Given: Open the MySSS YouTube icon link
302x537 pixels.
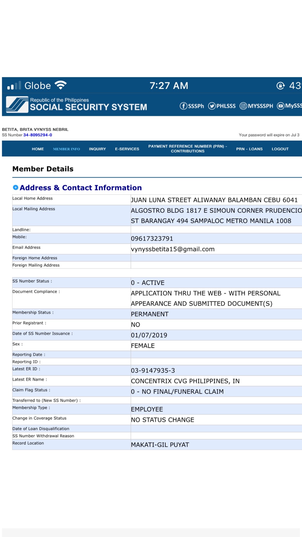Looking at the screenshot, I should tap(280, 106).
